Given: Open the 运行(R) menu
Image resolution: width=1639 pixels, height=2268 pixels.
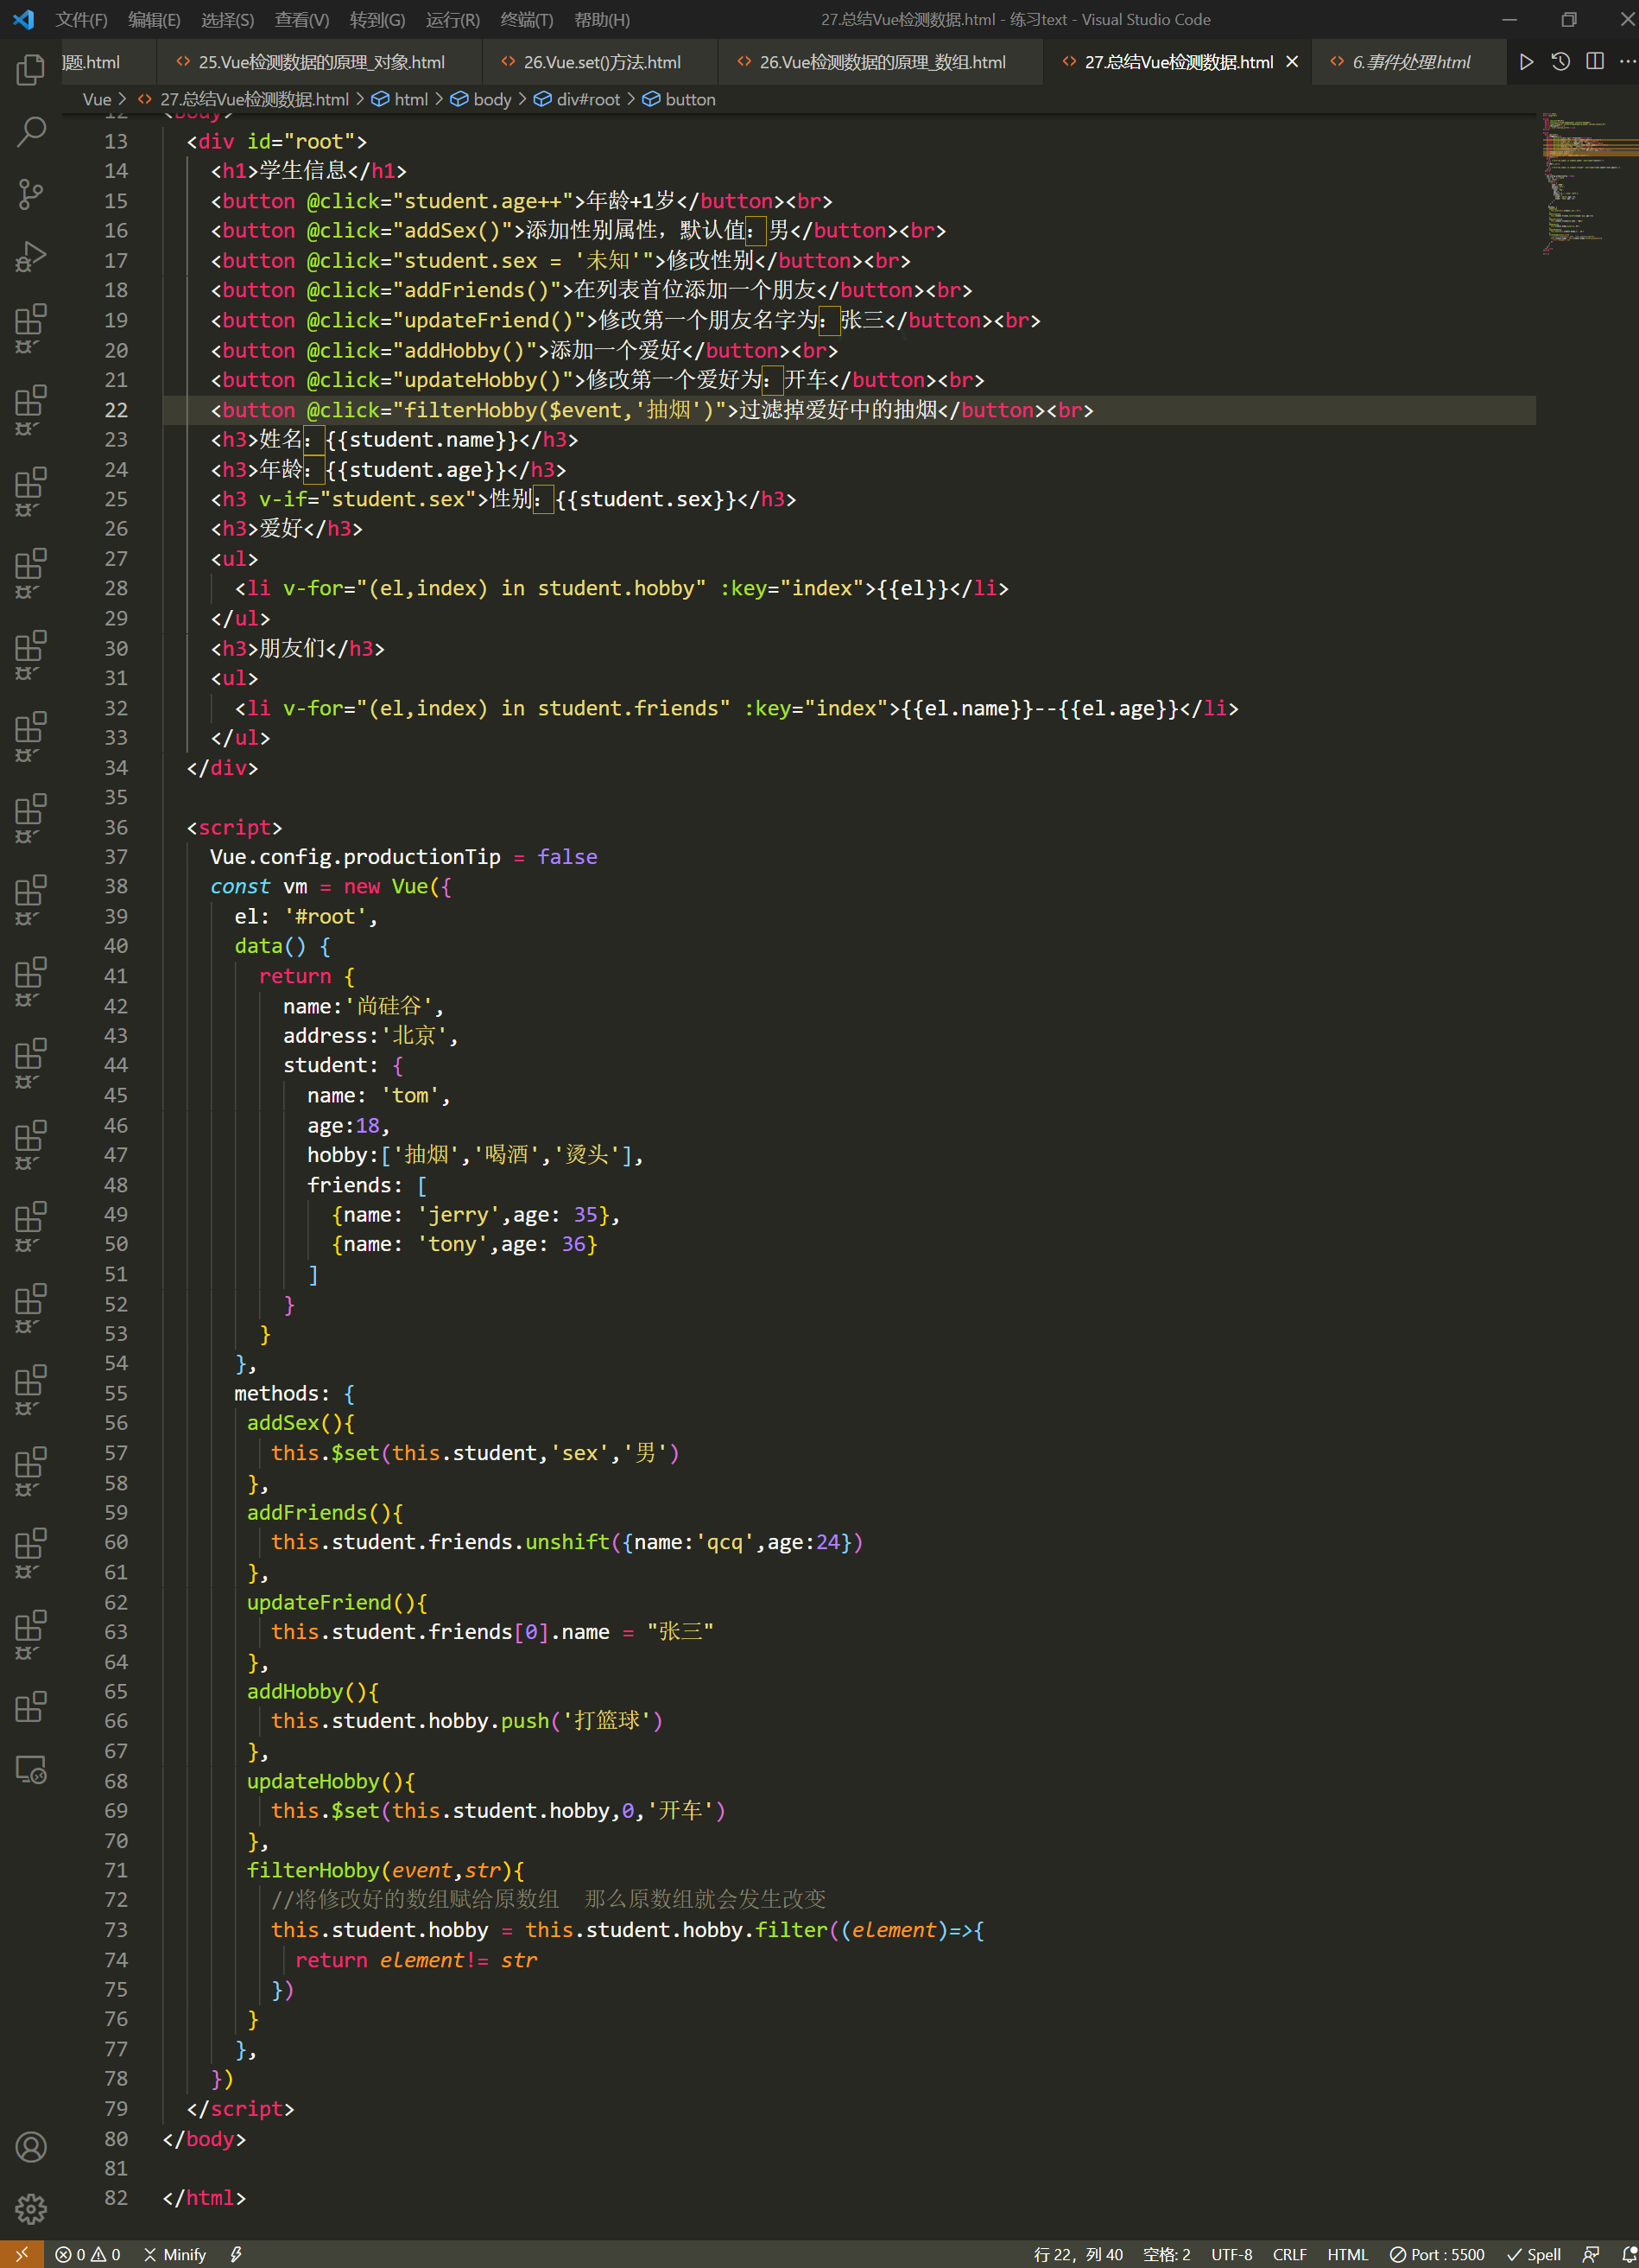Looking at the screenshot, I should point(452,20).
